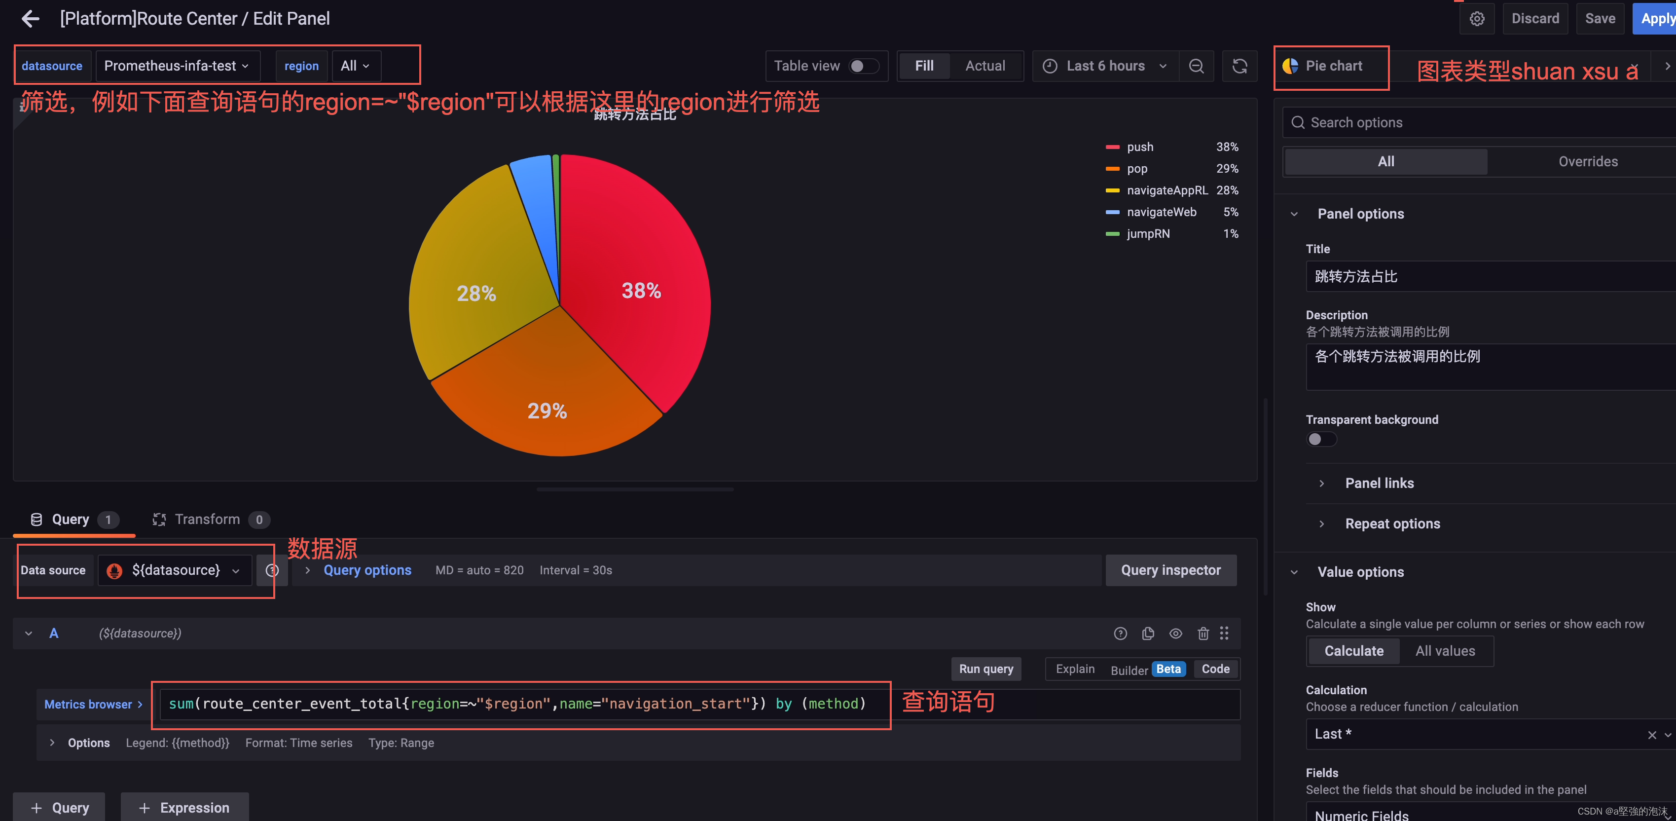
Task: Switch between Fill and Actual toggle
Action: pos(984,65)
